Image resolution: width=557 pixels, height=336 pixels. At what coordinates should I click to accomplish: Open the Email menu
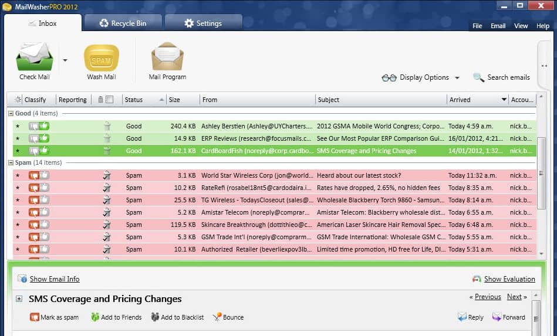click(498, 26)
